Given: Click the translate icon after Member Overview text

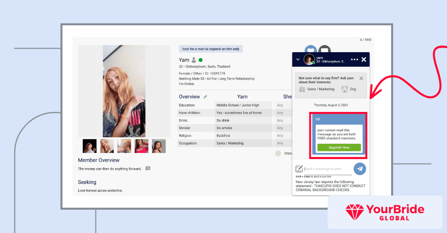Looking at the screenshot, I should click(148, 169).
